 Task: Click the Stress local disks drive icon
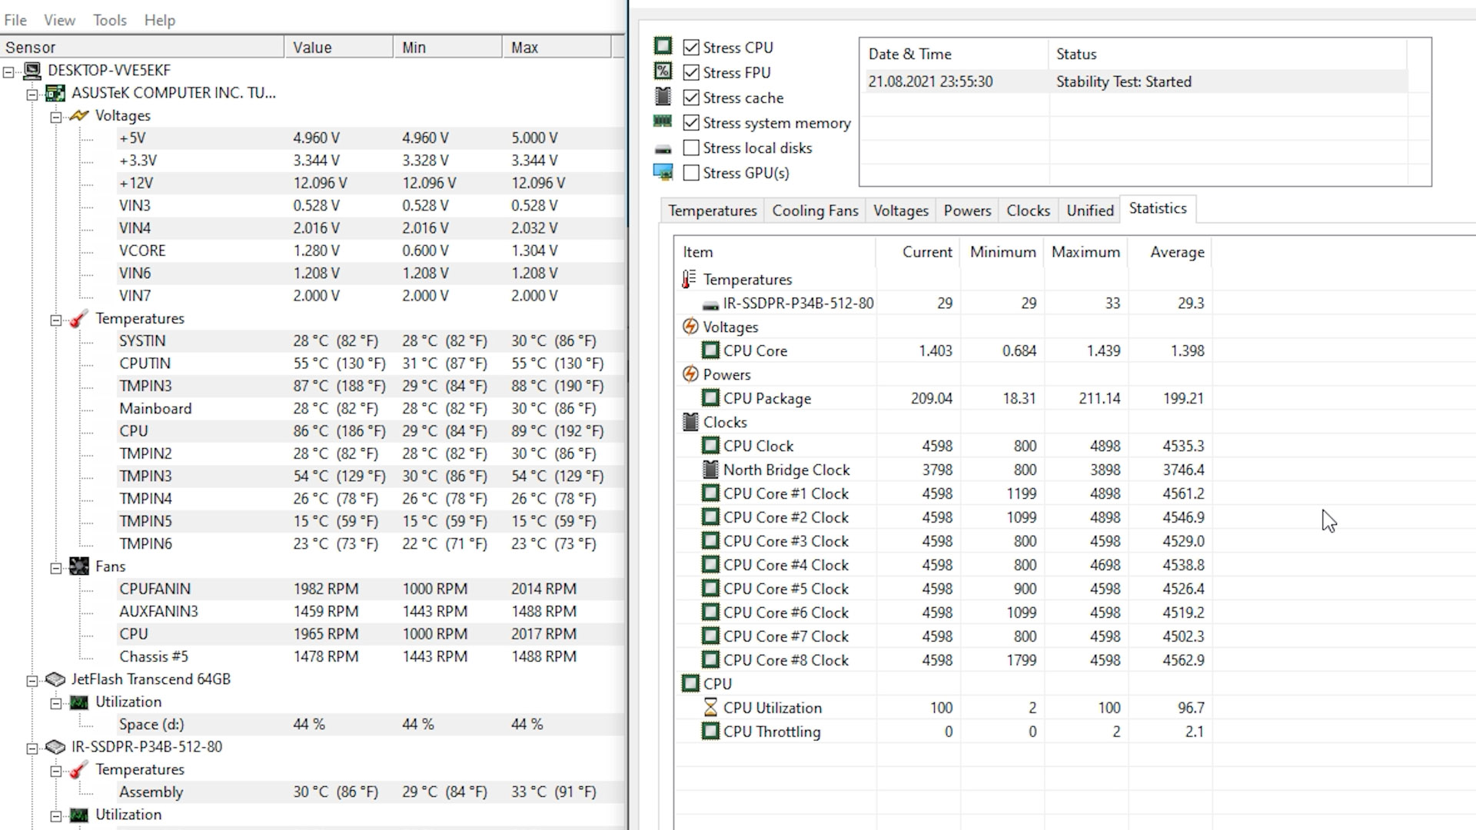[x=663, y=149]
